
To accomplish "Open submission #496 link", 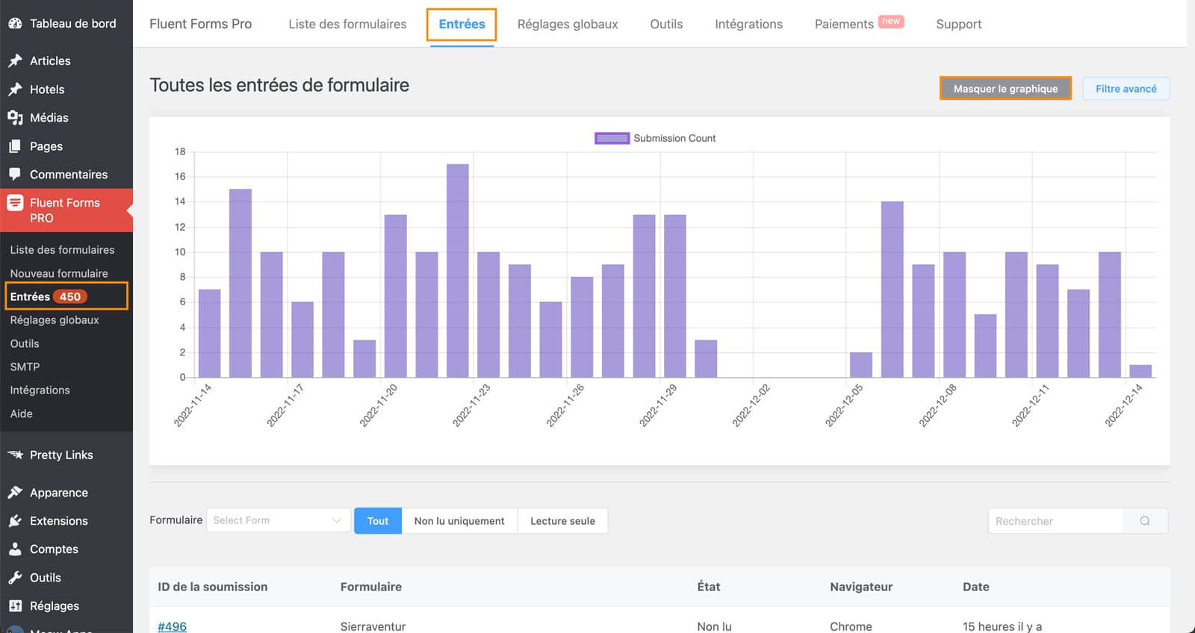I will point(172,626).
